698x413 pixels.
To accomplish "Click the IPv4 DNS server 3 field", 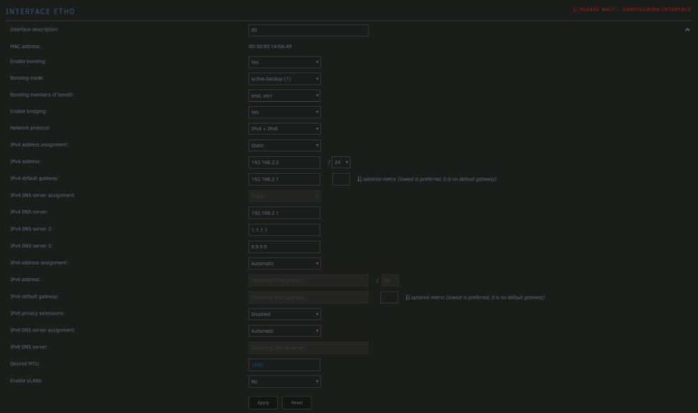I will tap(284, 246).
